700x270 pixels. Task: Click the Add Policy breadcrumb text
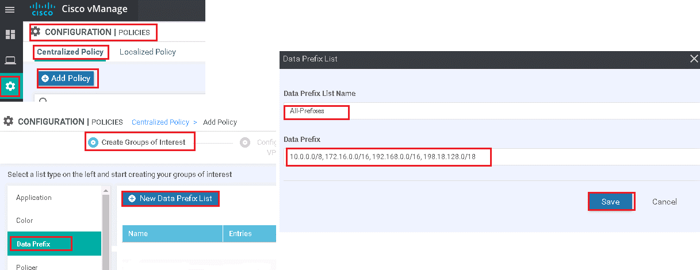[220, 122]
